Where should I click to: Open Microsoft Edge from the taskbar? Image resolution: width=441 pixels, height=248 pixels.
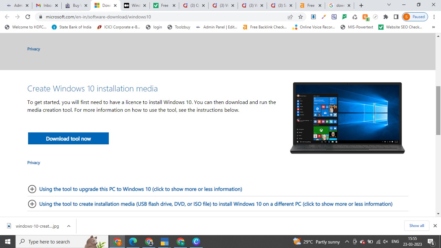click(x=133, y=242)
